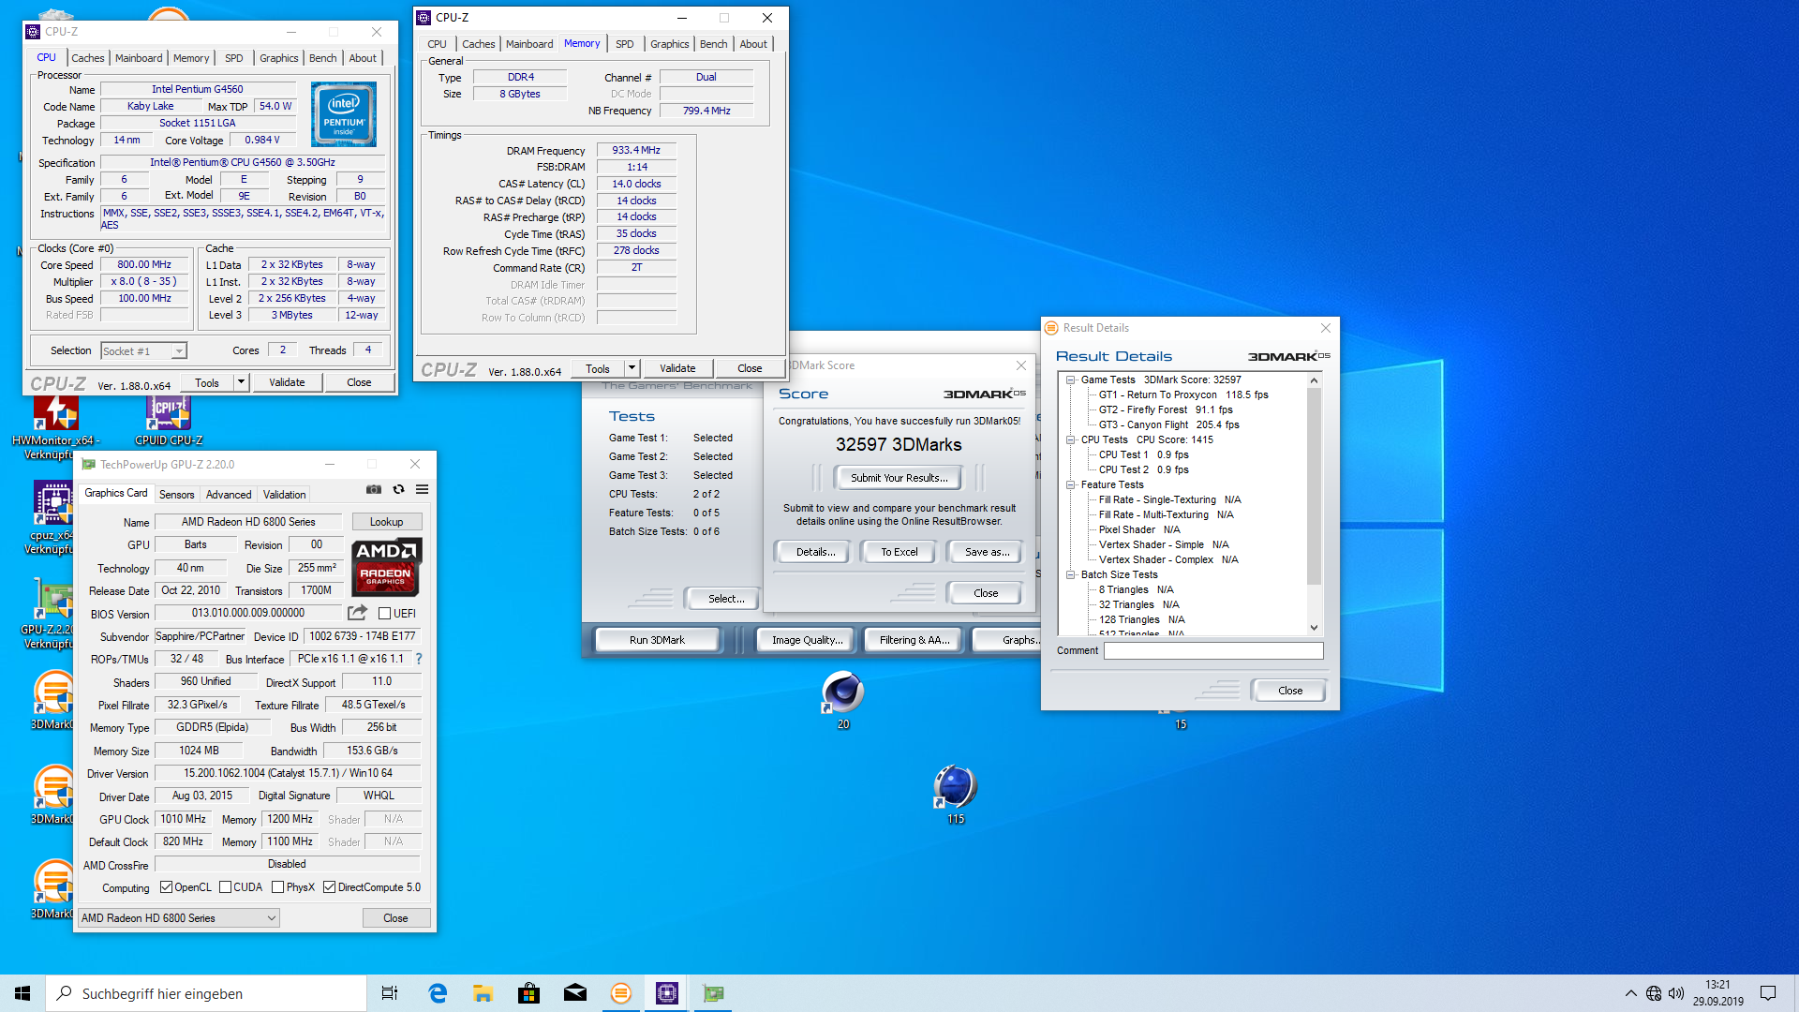The height and width of the screenshot is (1012, 1799).
Task: Click the Filtering & AA... button
Action: pos(914,640)
